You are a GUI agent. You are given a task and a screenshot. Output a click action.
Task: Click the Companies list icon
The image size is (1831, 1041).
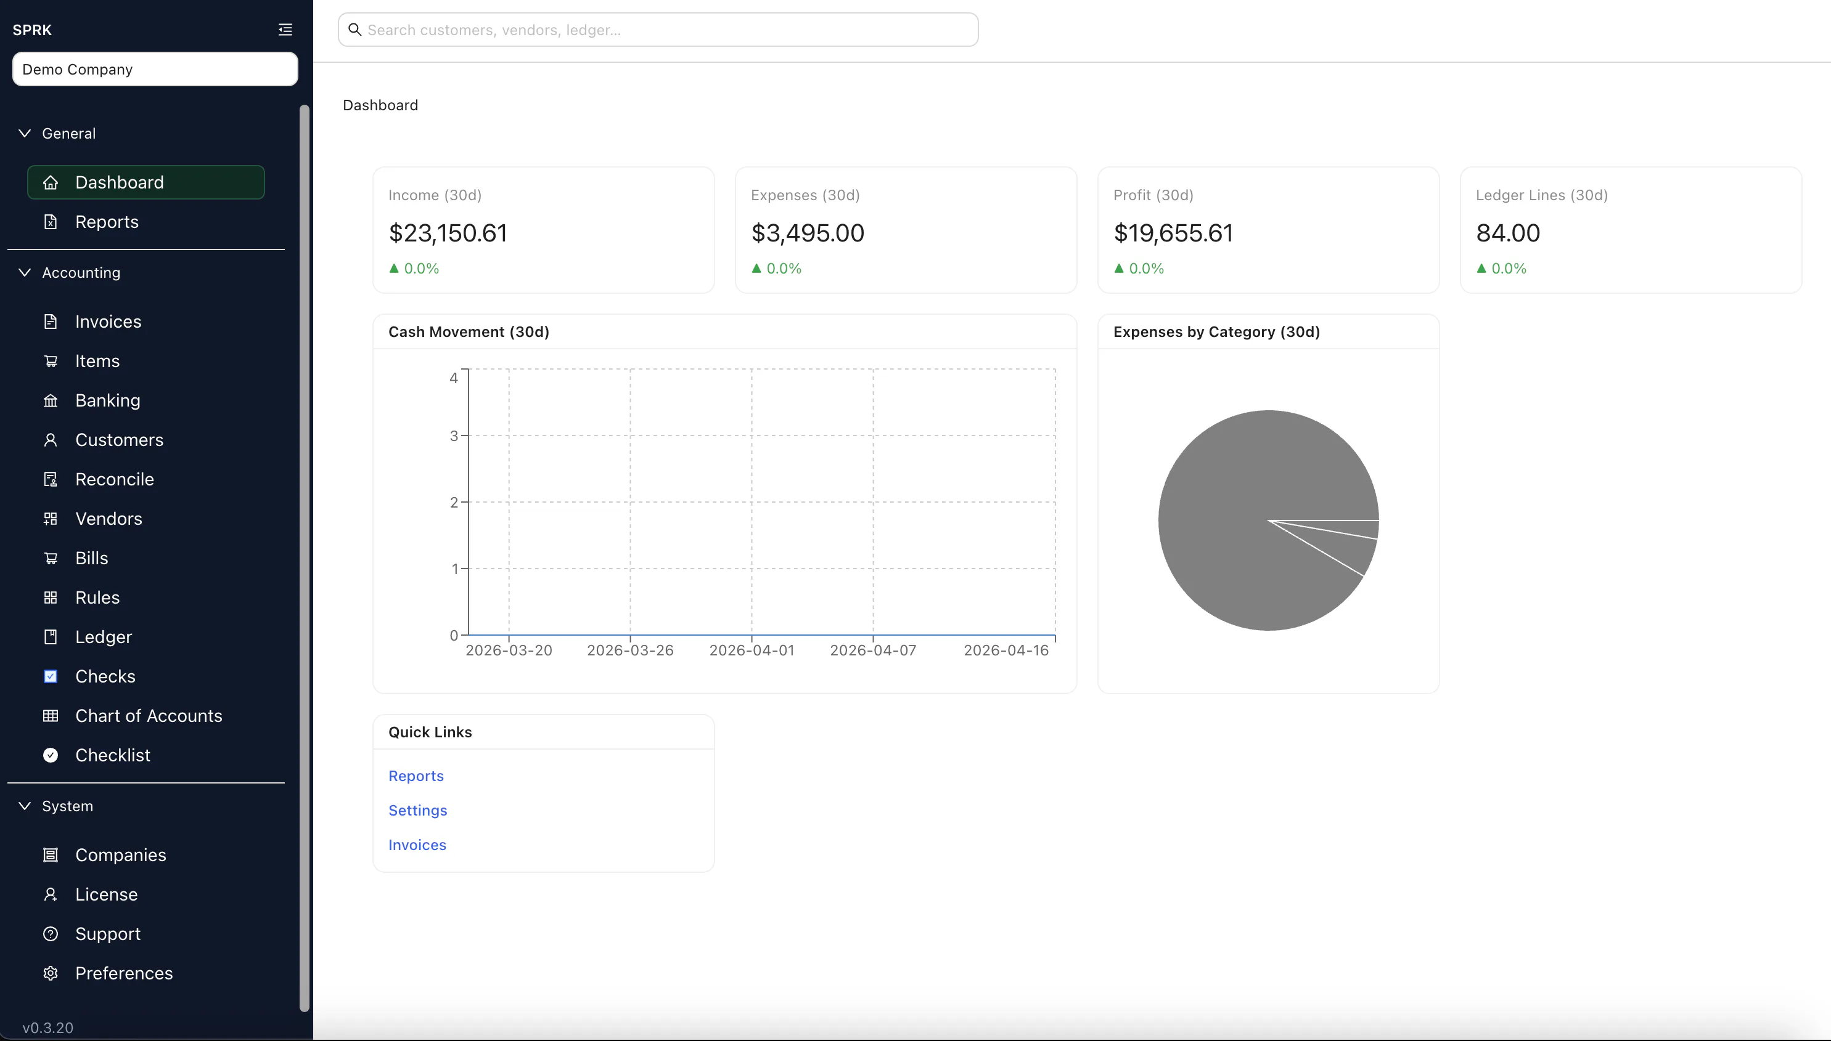(x=50, y=855)
